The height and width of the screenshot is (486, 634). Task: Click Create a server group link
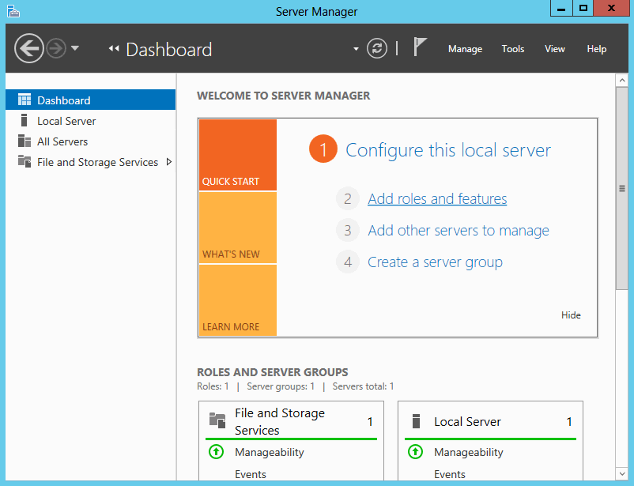coord(435,262)
